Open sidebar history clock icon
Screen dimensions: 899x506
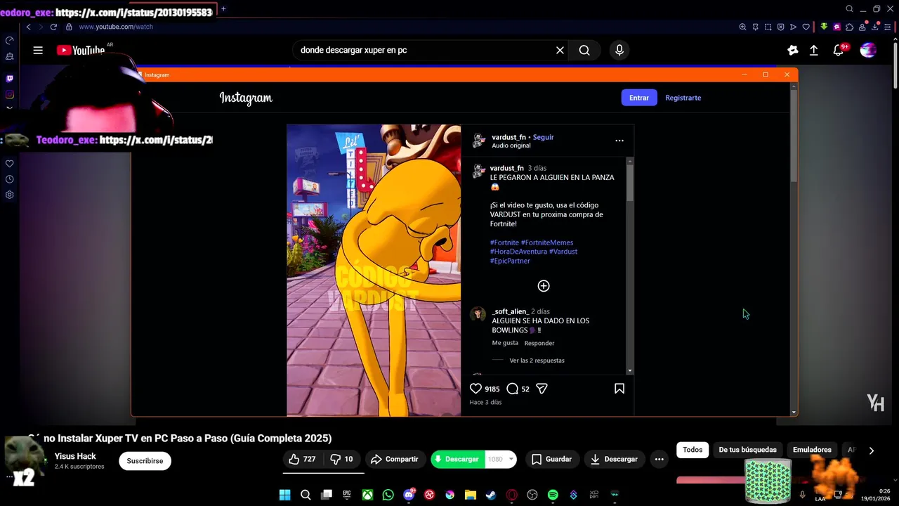coord(9,179)
